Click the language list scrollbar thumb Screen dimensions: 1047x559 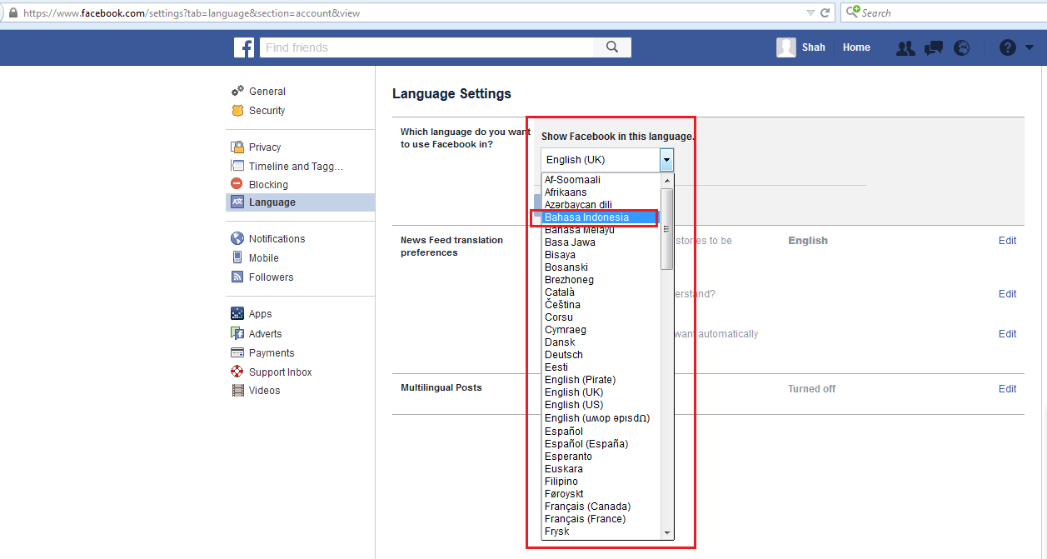point(666,229)
